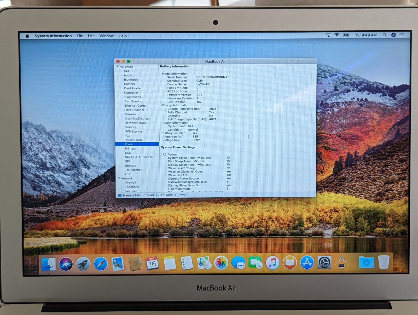Viewport: 418px width, 315px height.
Task: Open Messages speech bubble icon
Action: point(238,262)
